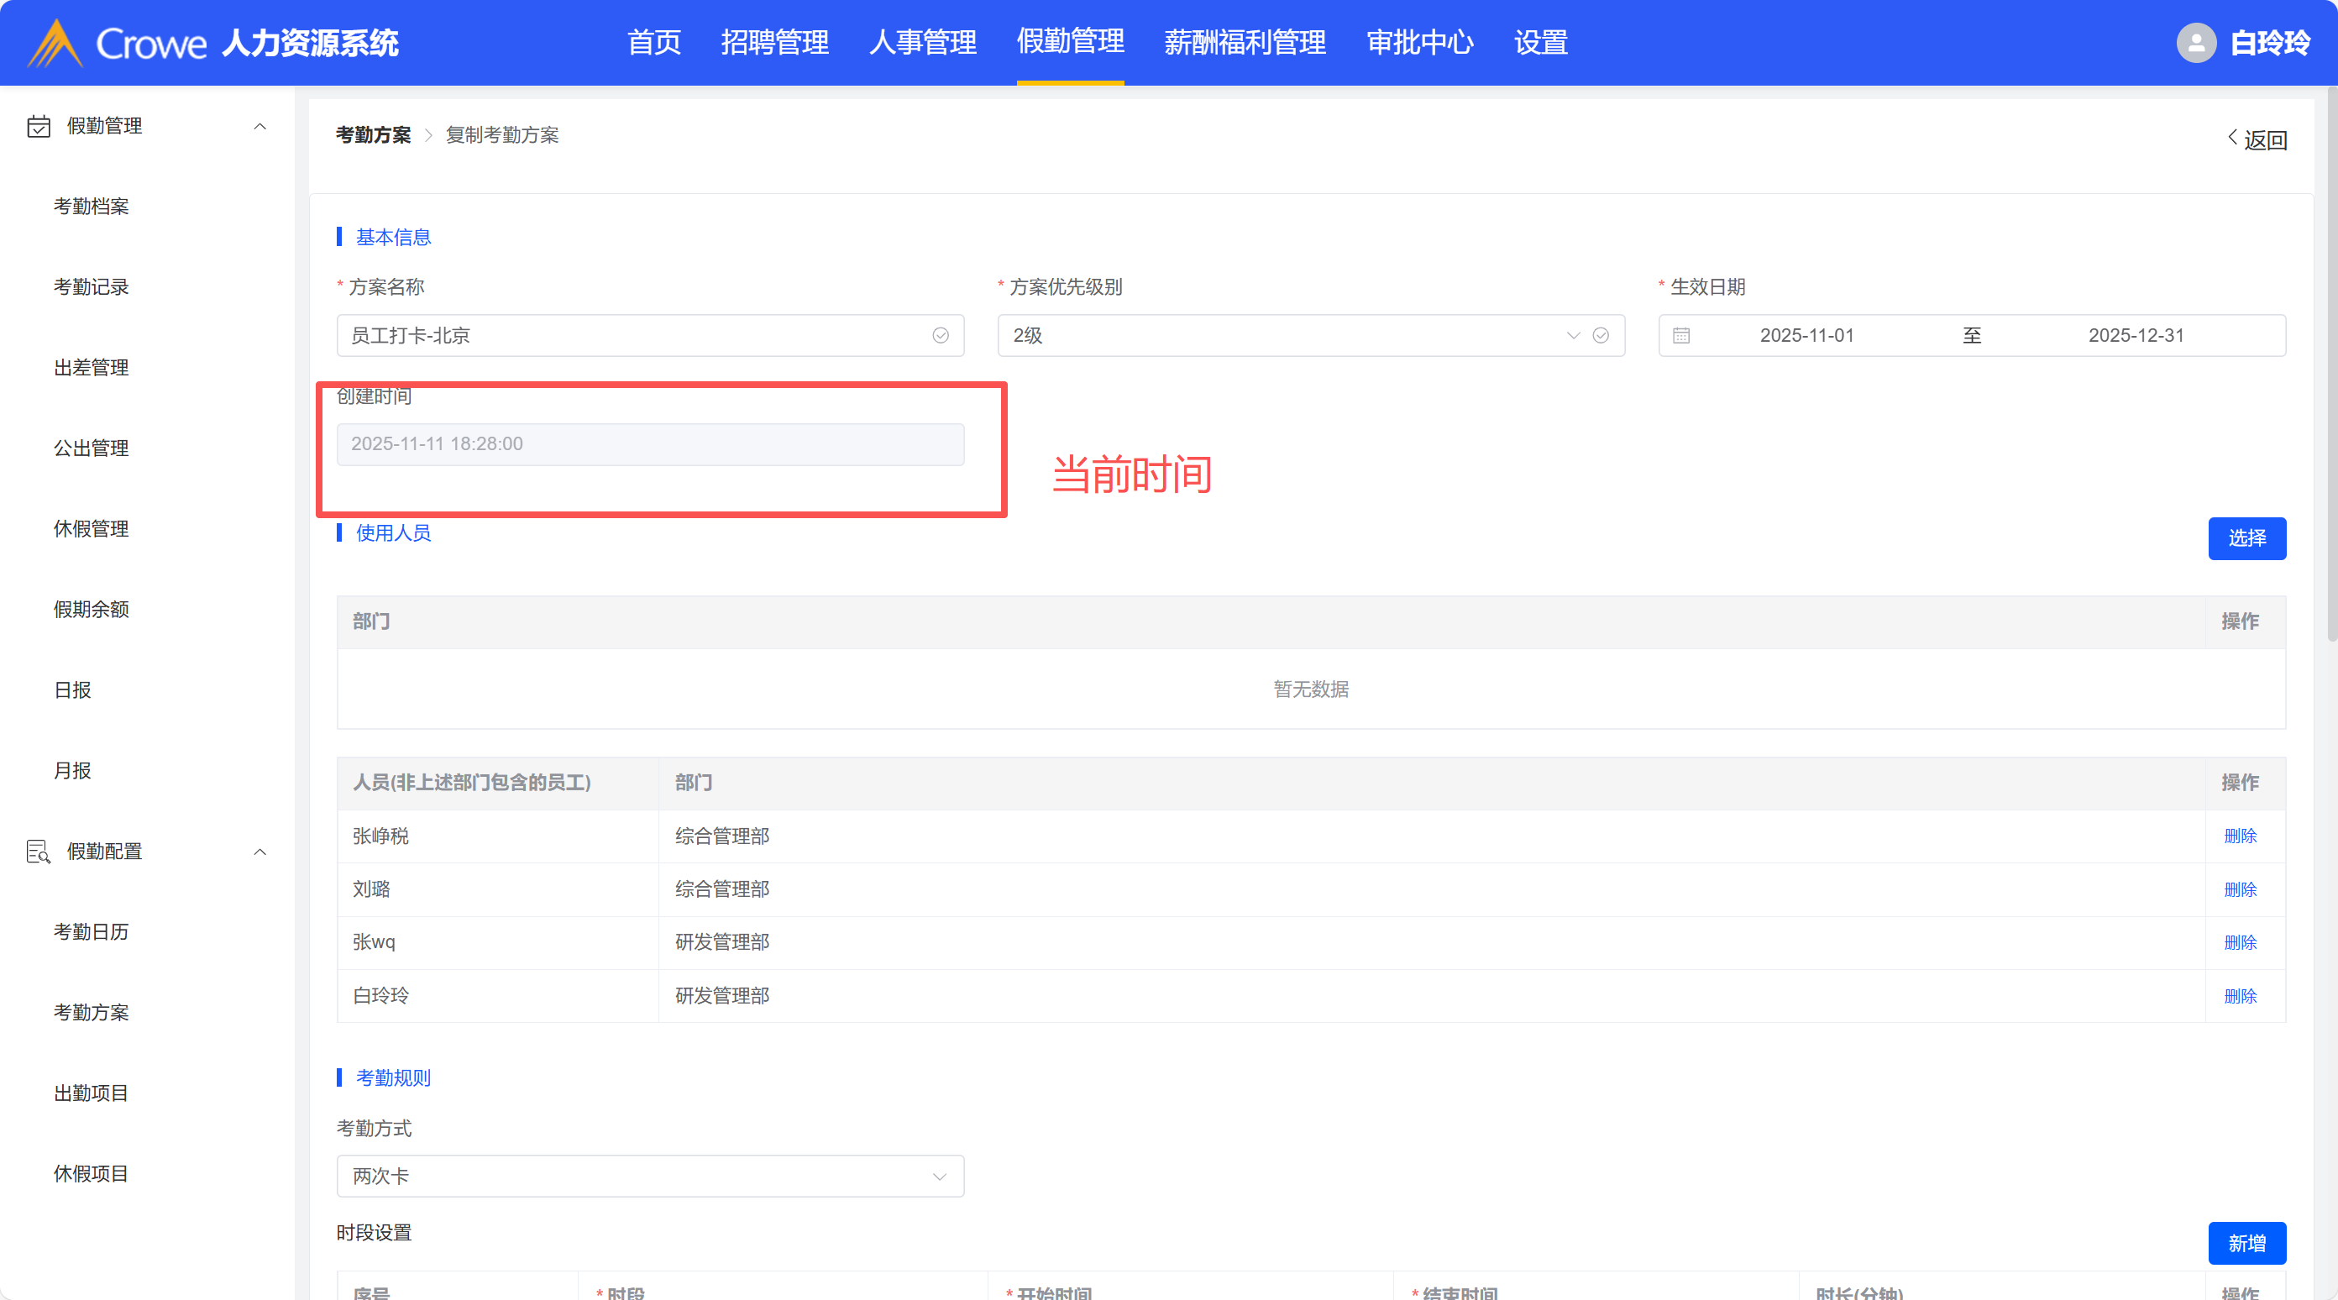
Task: Collapse the 假勤管理 sidebar group
Action: 259,126
